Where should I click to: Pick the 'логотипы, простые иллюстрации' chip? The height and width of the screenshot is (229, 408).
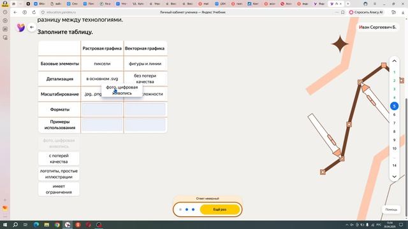coord(59,174)
